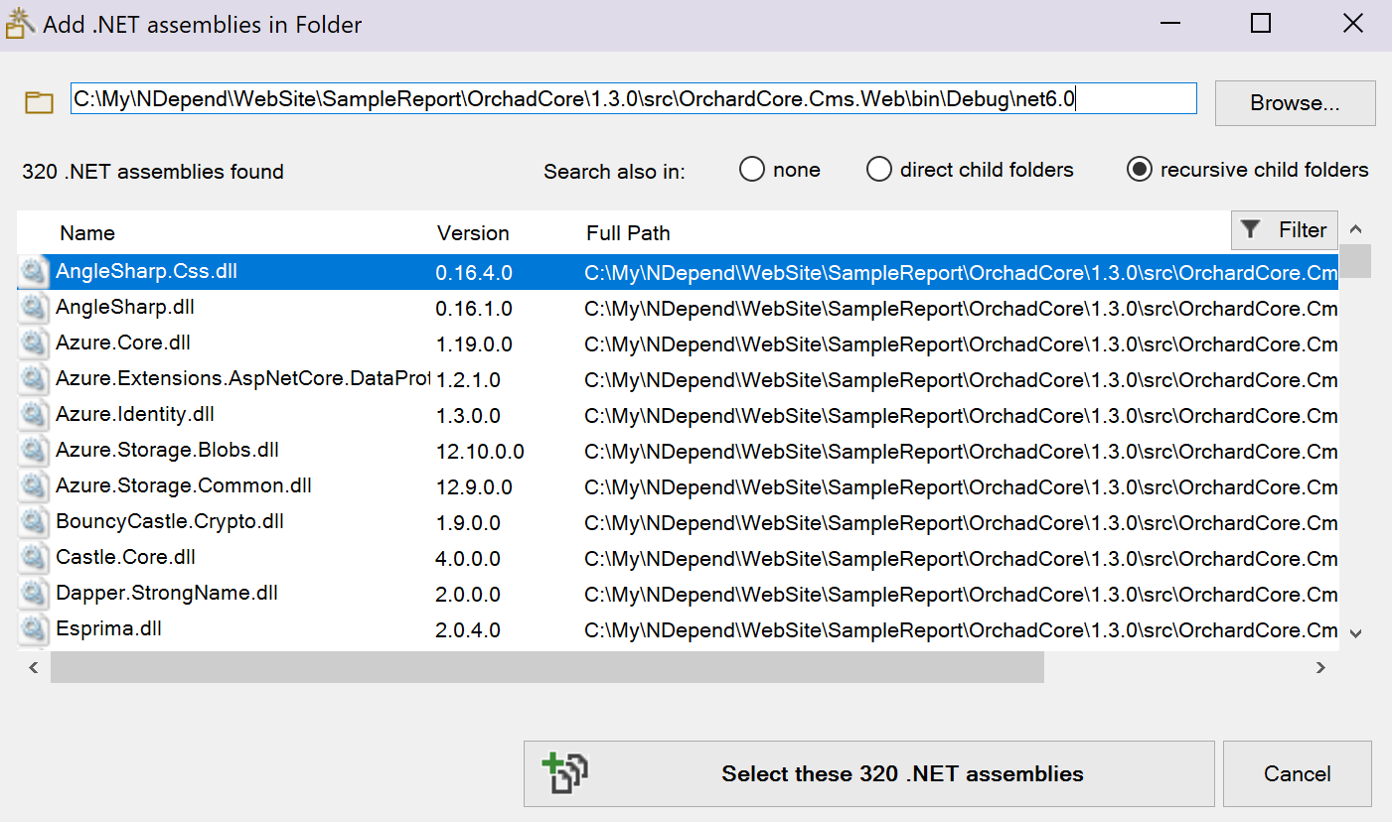
Task: Click version 1.2.1.0 cell
Action: pyautogui.click(x=468, y=380)
